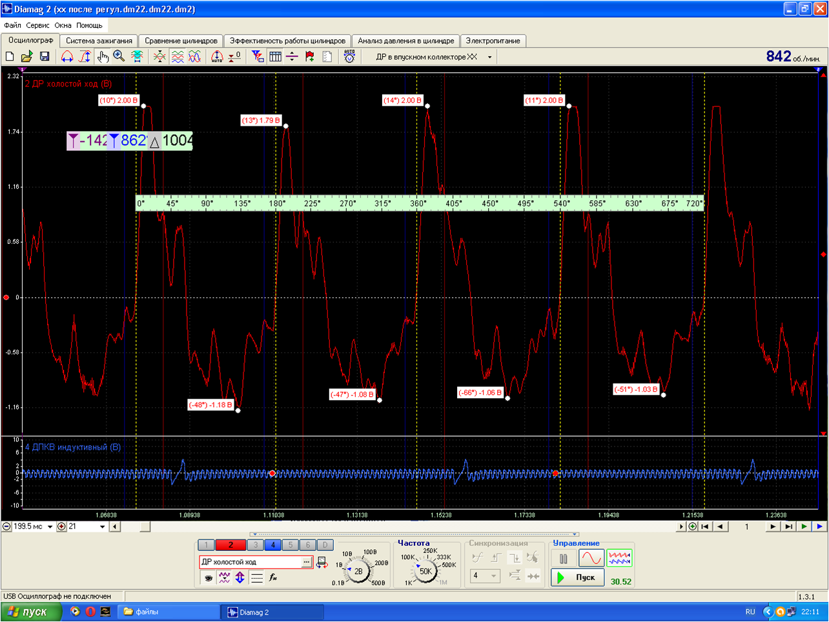The height and width of the screenshot is (622, 829).
Task: Click the blue-red vertical arrows icon
Action: [240, 577]
